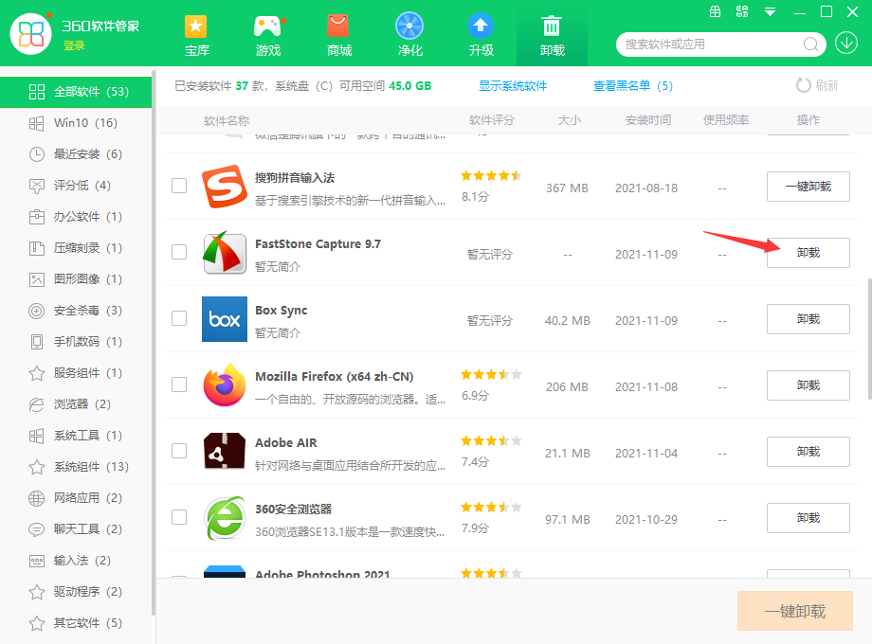872x644 pixels.
Task: Open 手机数码 (1) category
Action: (76, 342)
